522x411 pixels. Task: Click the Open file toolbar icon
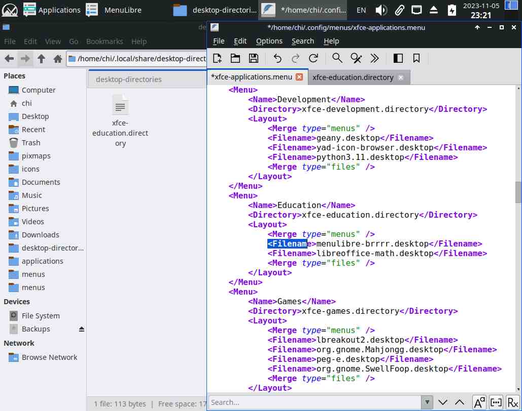coord(235,58)
